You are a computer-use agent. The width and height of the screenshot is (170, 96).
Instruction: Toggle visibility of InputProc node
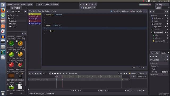pyautogui.click(x=168, y=27)
